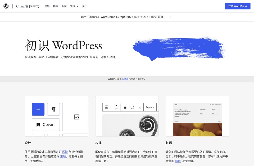Open the 主题 menu item
The width and height of the screenshot is (254, 166).
[x=47, y=6]
